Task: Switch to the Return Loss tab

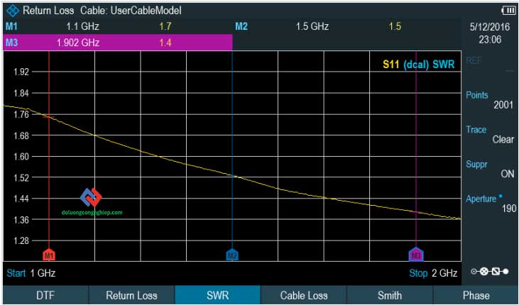Action: click(131, 295)
